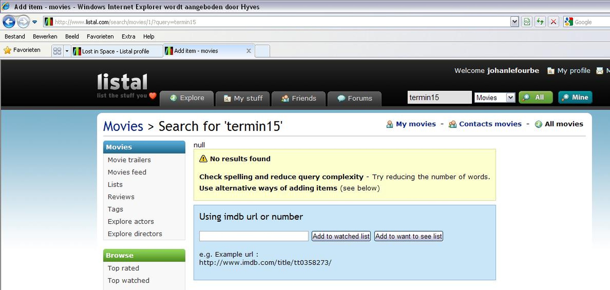Viewport: 610px width, 290px height.
Task: Open the Help menu
Action: click(x=149, y=36)
